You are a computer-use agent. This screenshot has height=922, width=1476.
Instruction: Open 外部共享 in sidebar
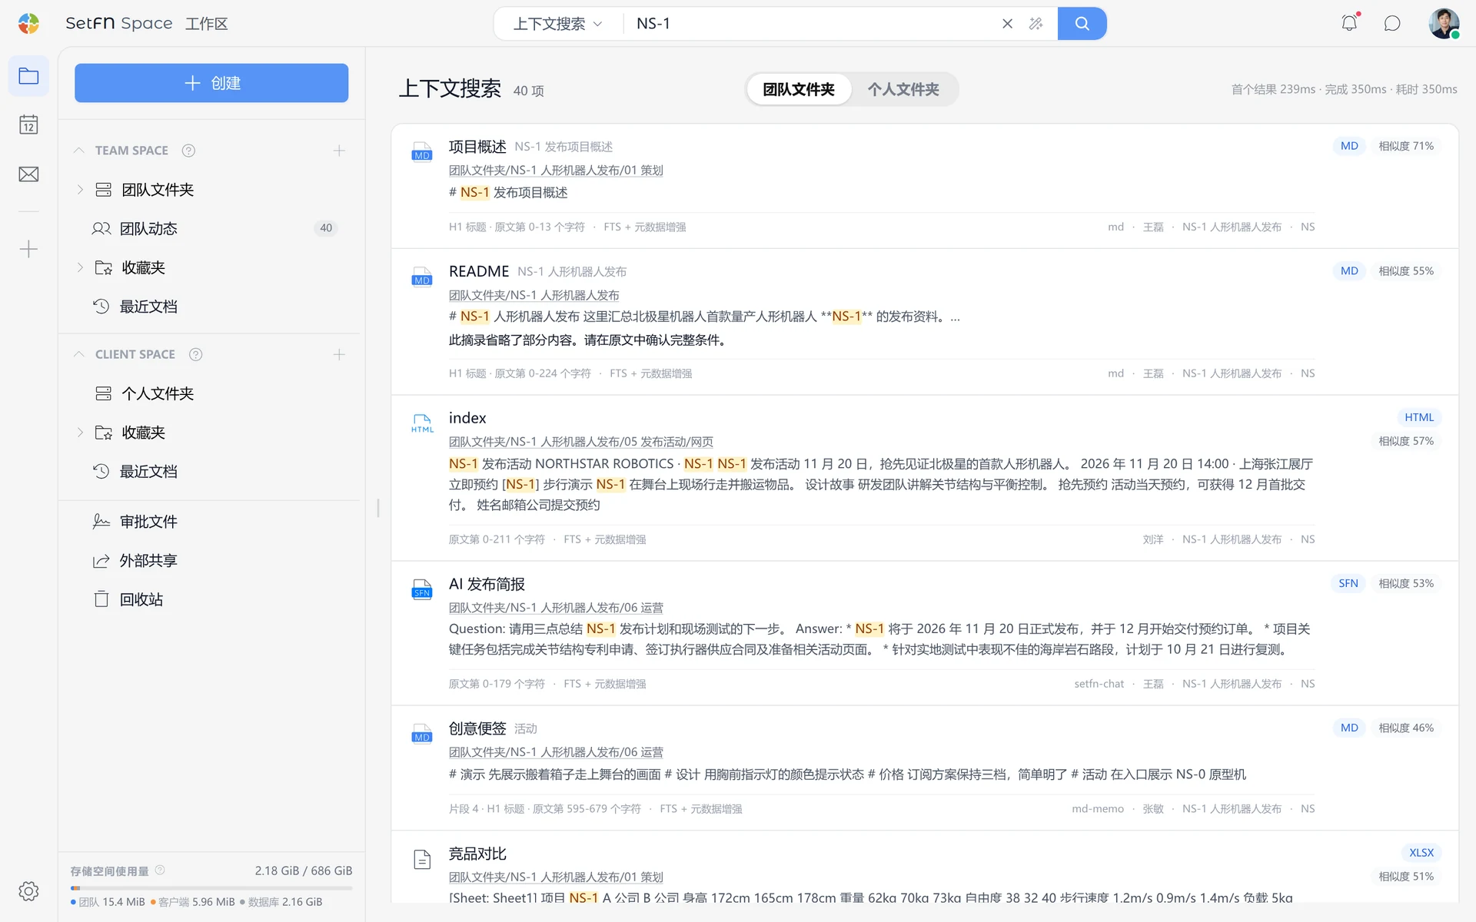point(211,561)
